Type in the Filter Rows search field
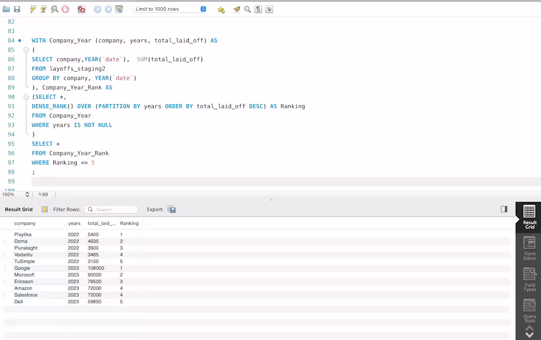The width and height of the screenshot is (541, 340). (x=114, y=209)
